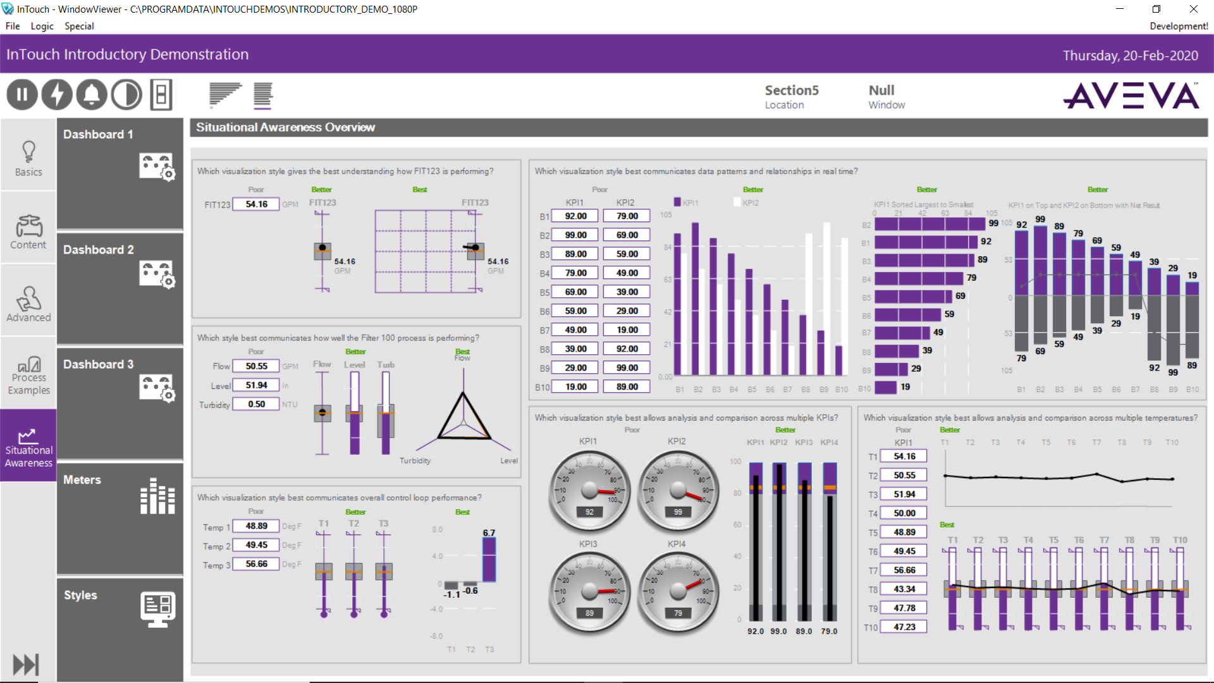Open the File menu
Viewport: 1214px width, 683px height.
pyautogui.click(x=13, y=26)
